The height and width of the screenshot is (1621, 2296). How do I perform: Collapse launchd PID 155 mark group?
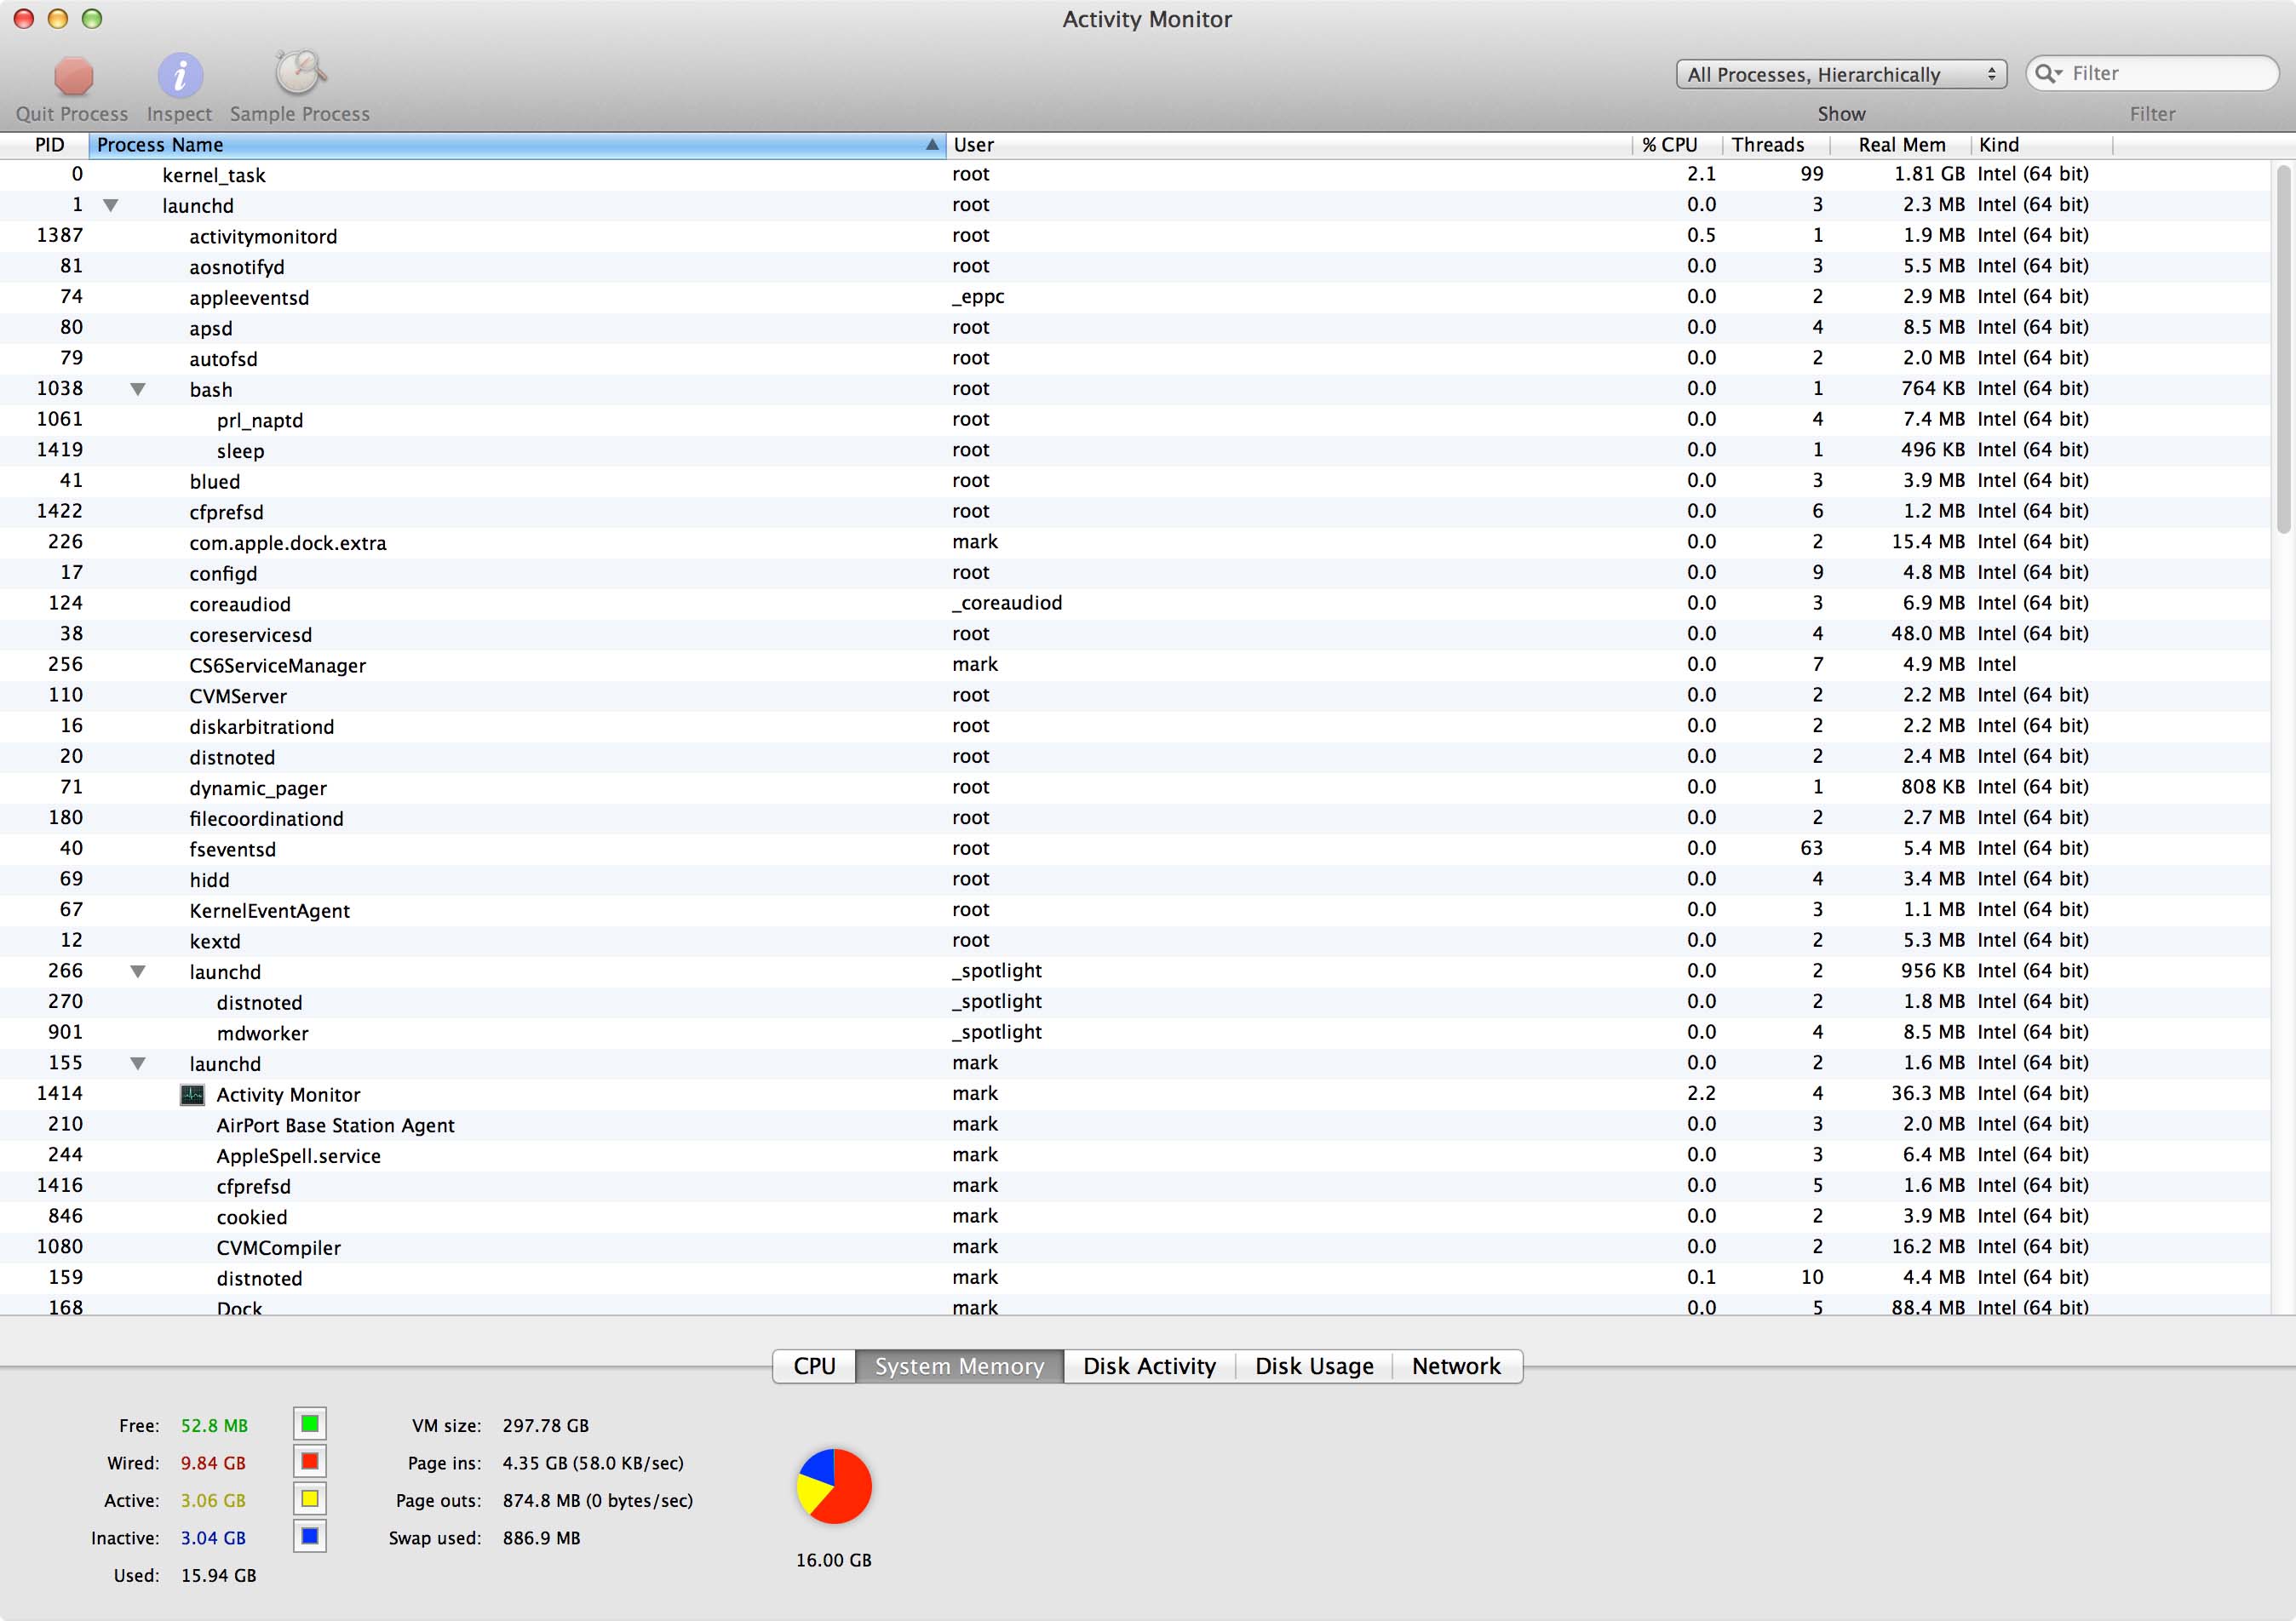pos(138,1063)
